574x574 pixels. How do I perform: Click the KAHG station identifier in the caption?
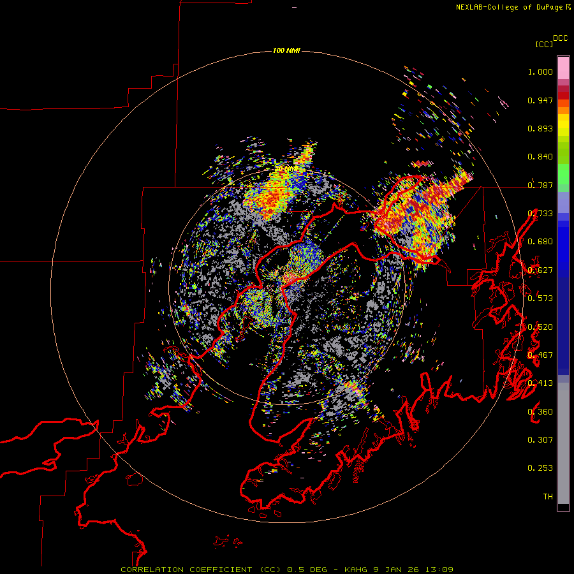(356, 570)
